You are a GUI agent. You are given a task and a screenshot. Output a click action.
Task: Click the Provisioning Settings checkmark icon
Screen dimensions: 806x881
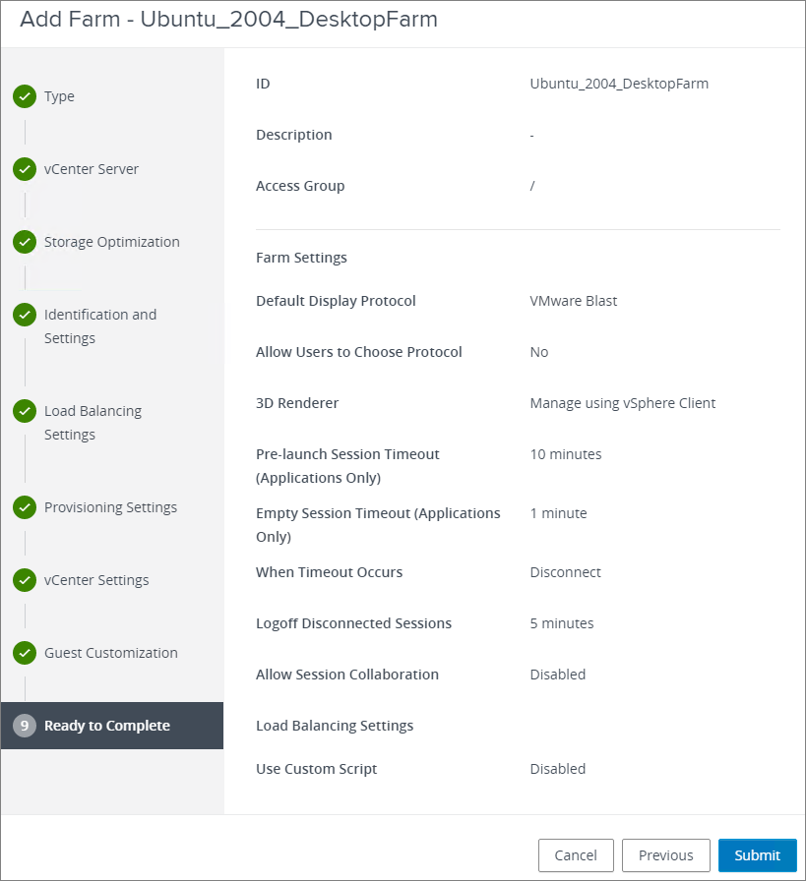[x=25, y=507]
